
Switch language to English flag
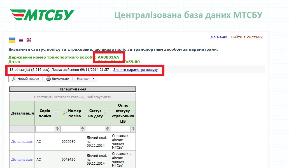[29, 40]
